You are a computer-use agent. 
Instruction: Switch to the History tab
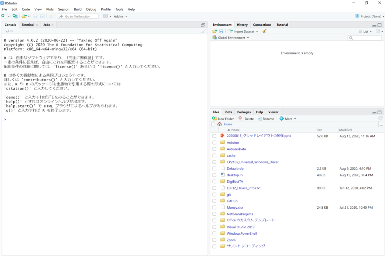[242, 25]
